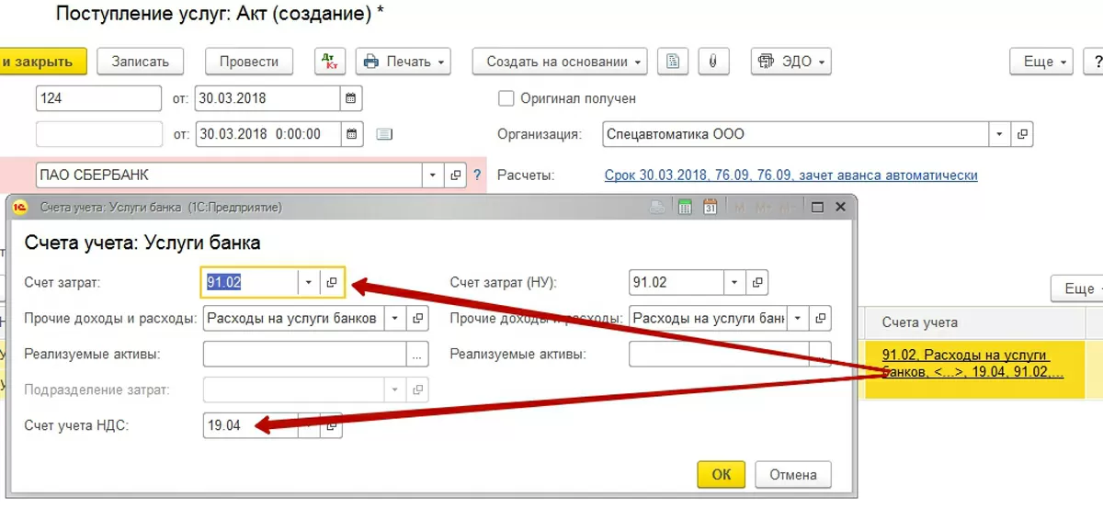Viewport: 1103px width, 508px height.
Task: Click the Провести button
Action: (x=249, y=62)
